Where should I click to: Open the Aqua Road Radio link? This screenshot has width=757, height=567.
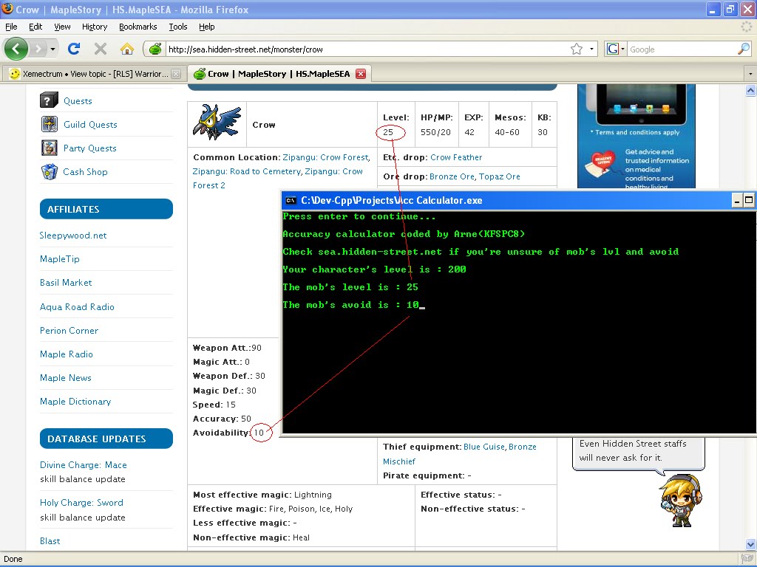pos(77,306)
